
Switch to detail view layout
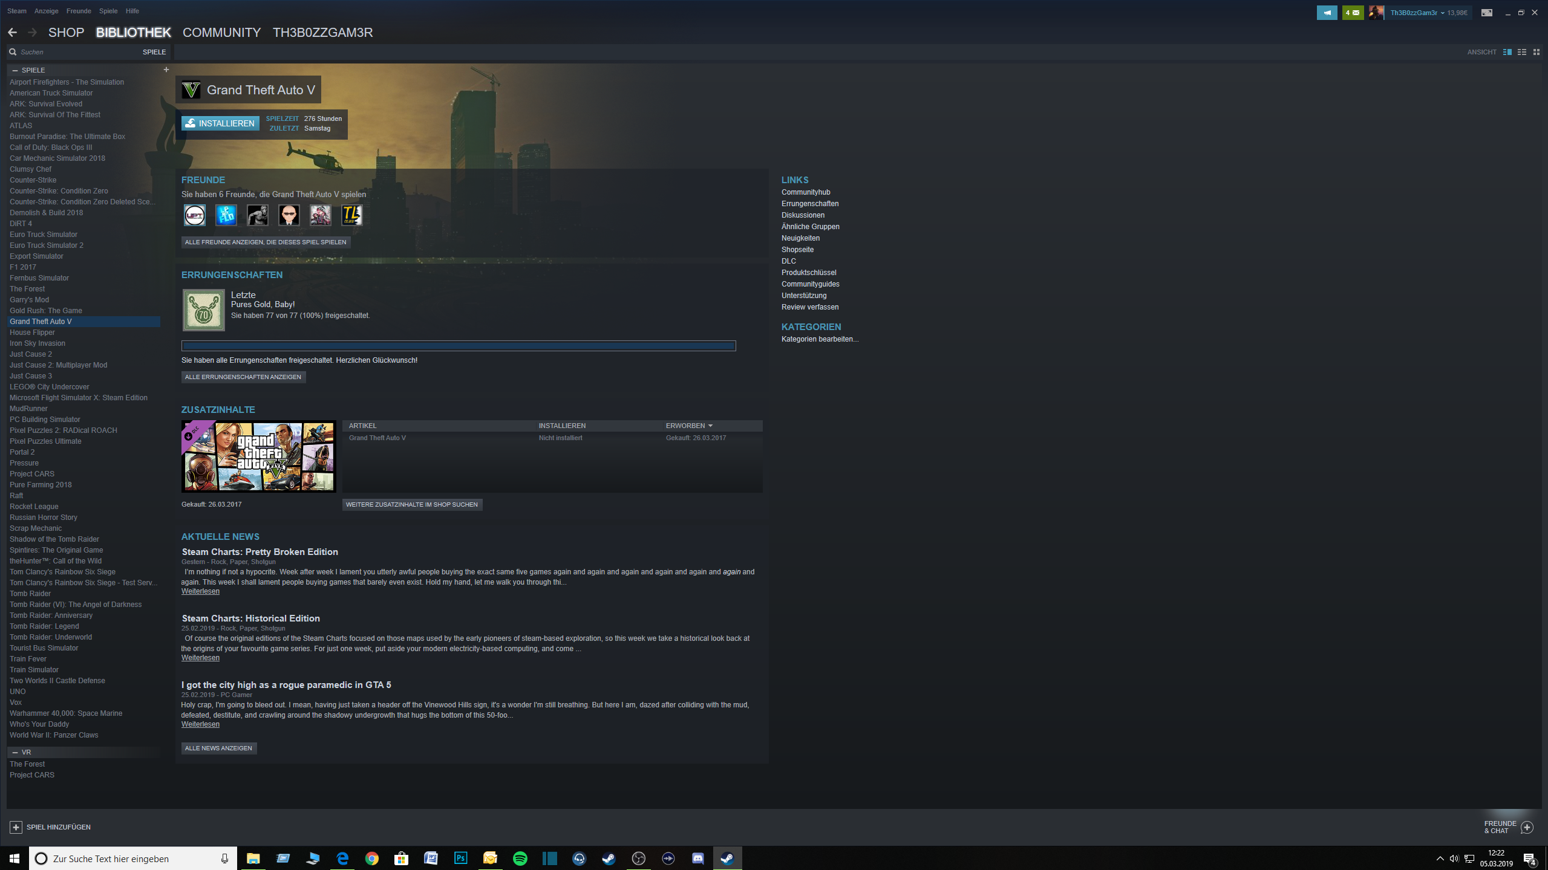(x=1507, y=52)
